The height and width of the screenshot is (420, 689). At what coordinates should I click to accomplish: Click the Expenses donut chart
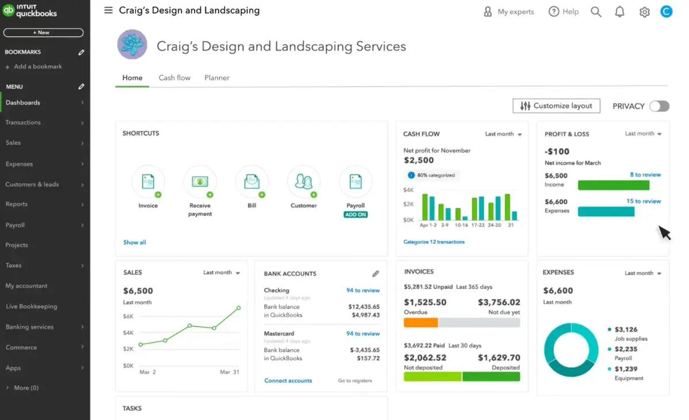[570, 350]
